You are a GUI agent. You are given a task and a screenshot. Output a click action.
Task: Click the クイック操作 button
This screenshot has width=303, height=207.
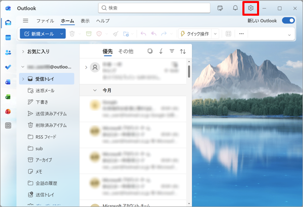(195, 34)
